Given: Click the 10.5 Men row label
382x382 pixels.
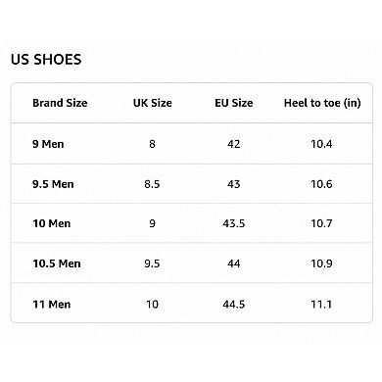Looking at the screenshot, I should (57, 263).
